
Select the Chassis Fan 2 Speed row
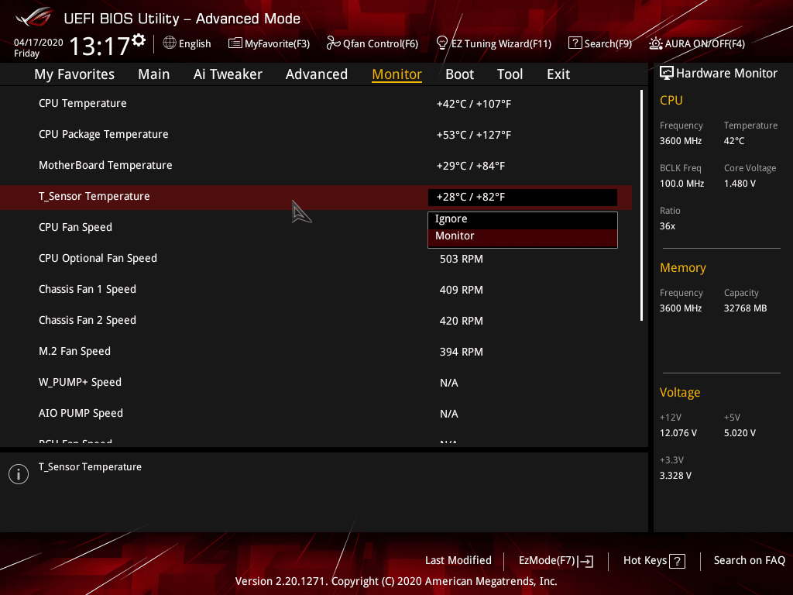click(316, 321)
